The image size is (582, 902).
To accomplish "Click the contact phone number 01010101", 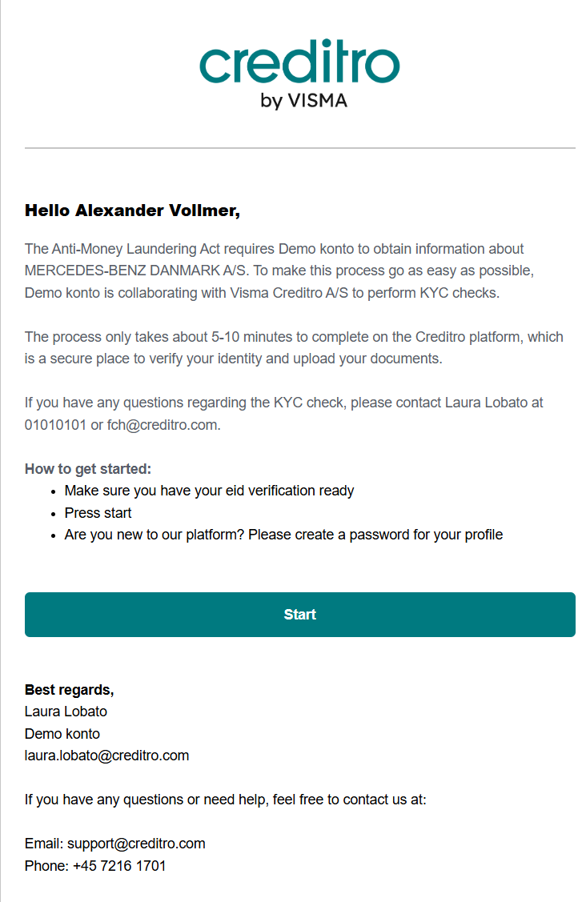I will click(55, 425).
